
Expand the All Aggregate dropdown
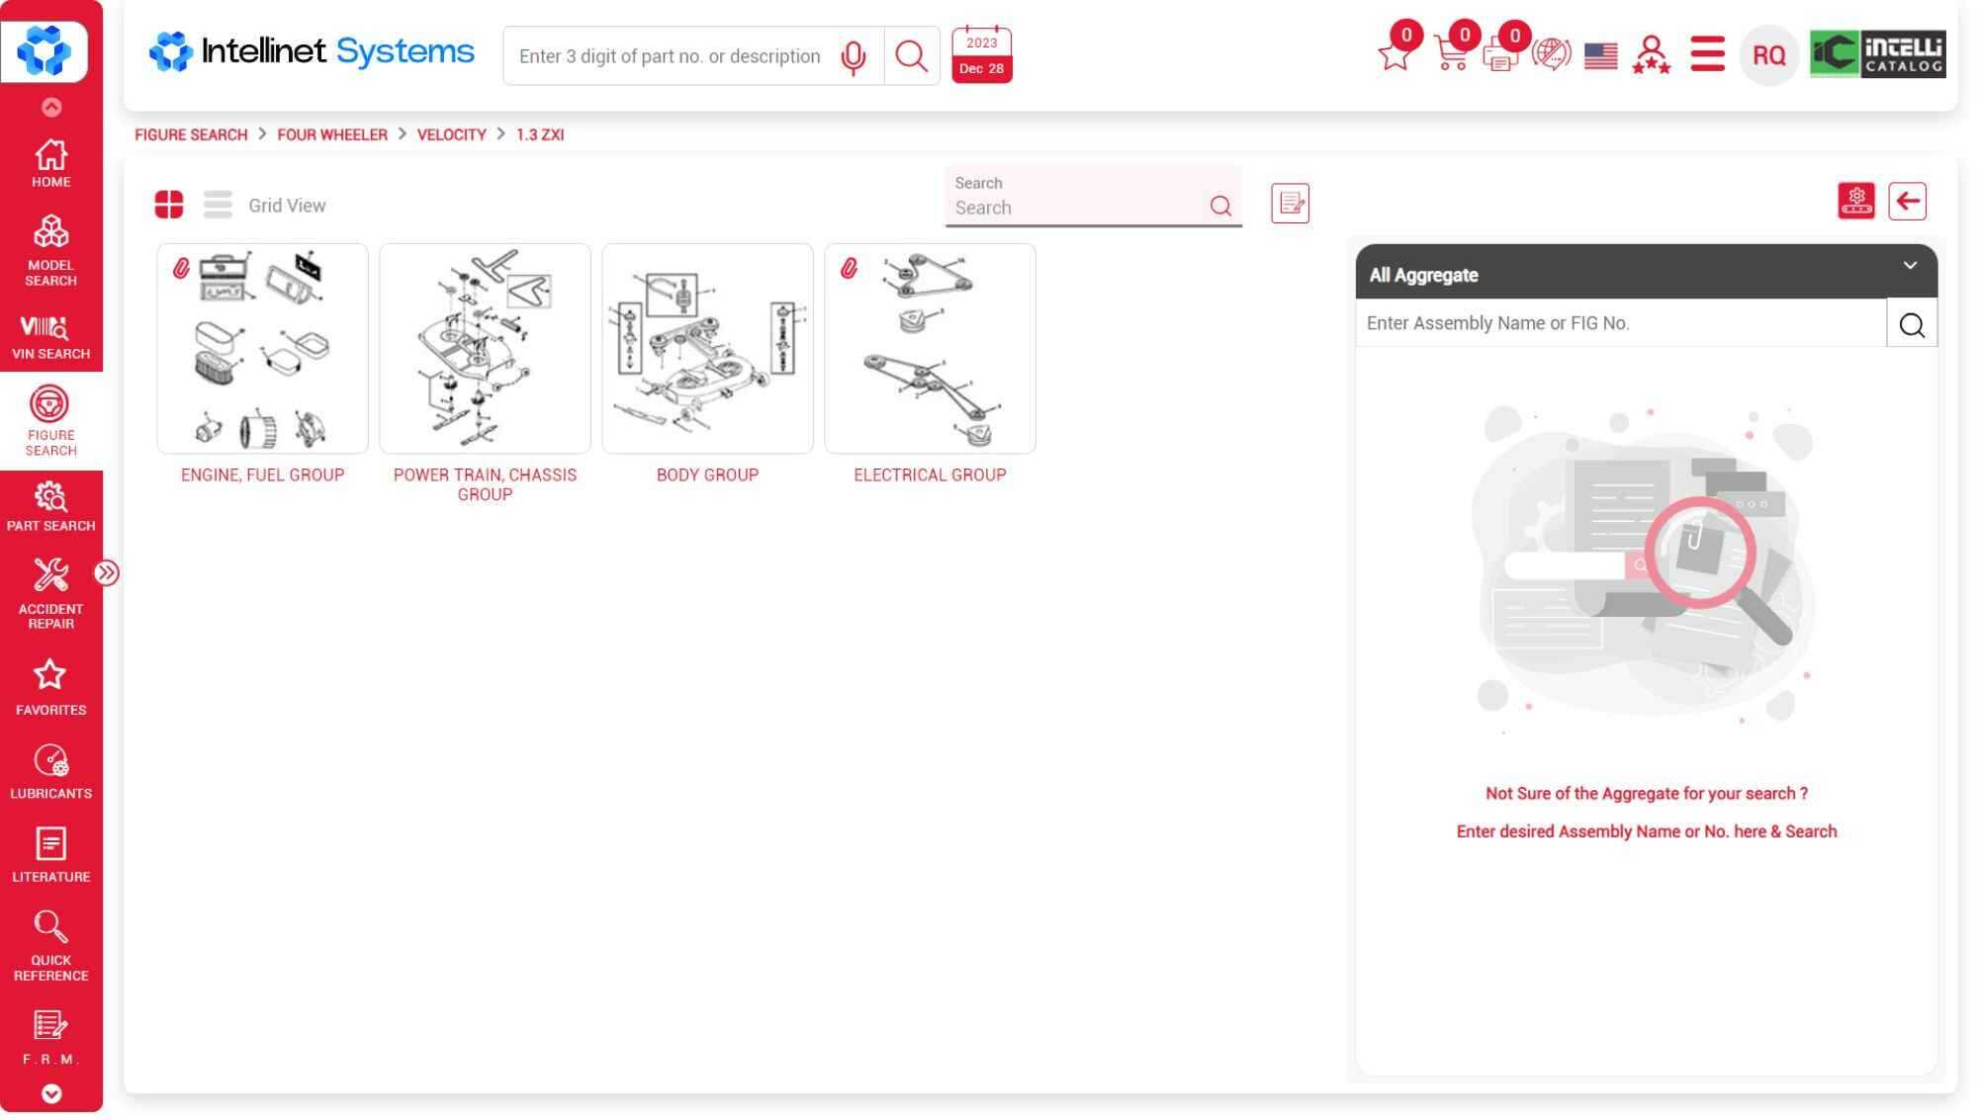point(1910,266)
